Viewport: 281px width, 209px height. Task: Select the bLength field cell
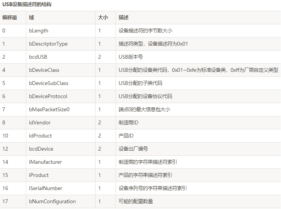(x=39, y=31)
